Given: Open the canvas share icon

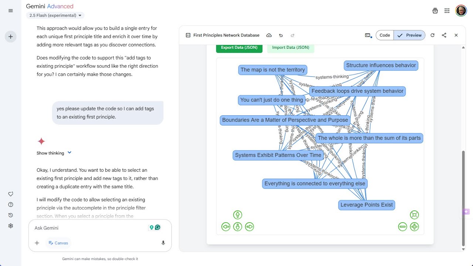Looking at the screenshot, I should (444, 35).
